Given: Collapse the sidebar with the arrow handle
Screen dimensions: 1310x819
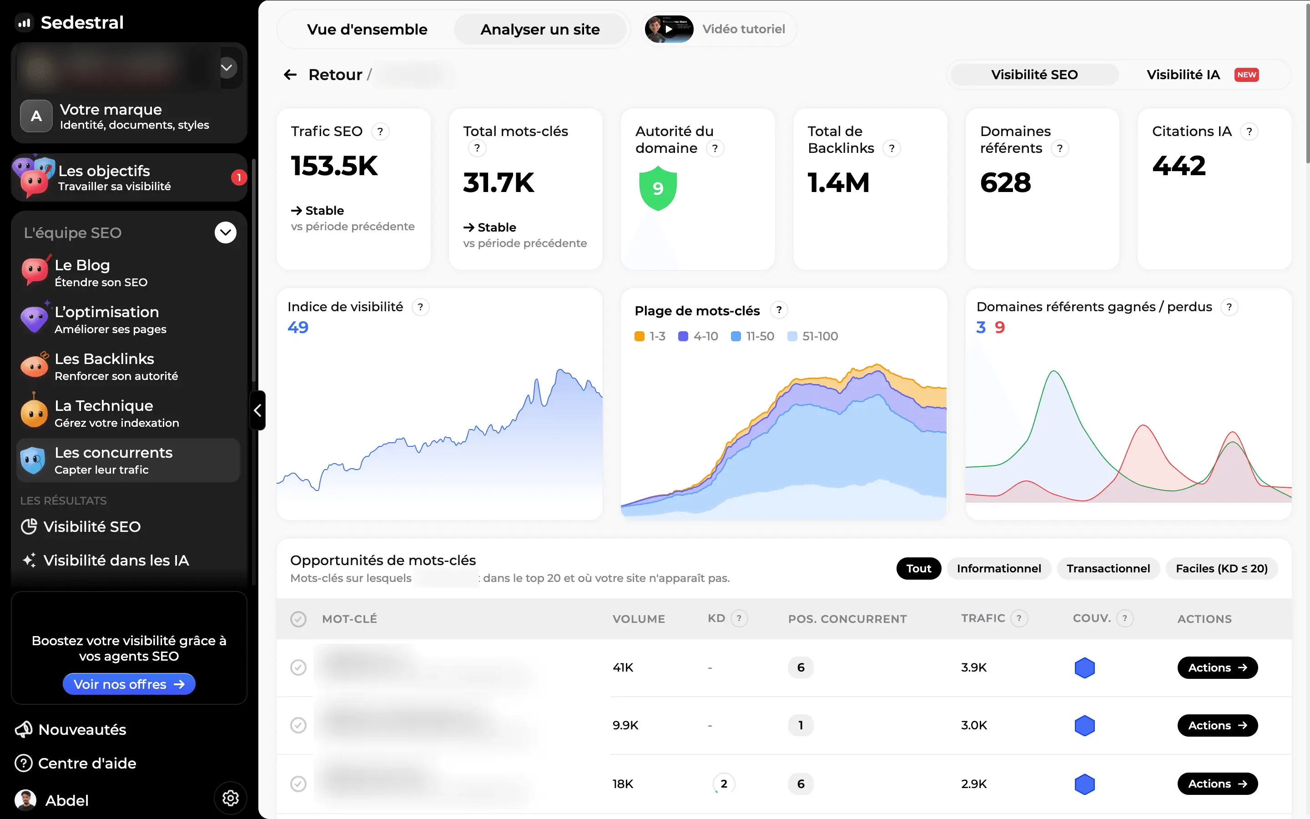Looking at the screenshot, I should point(257,410).
